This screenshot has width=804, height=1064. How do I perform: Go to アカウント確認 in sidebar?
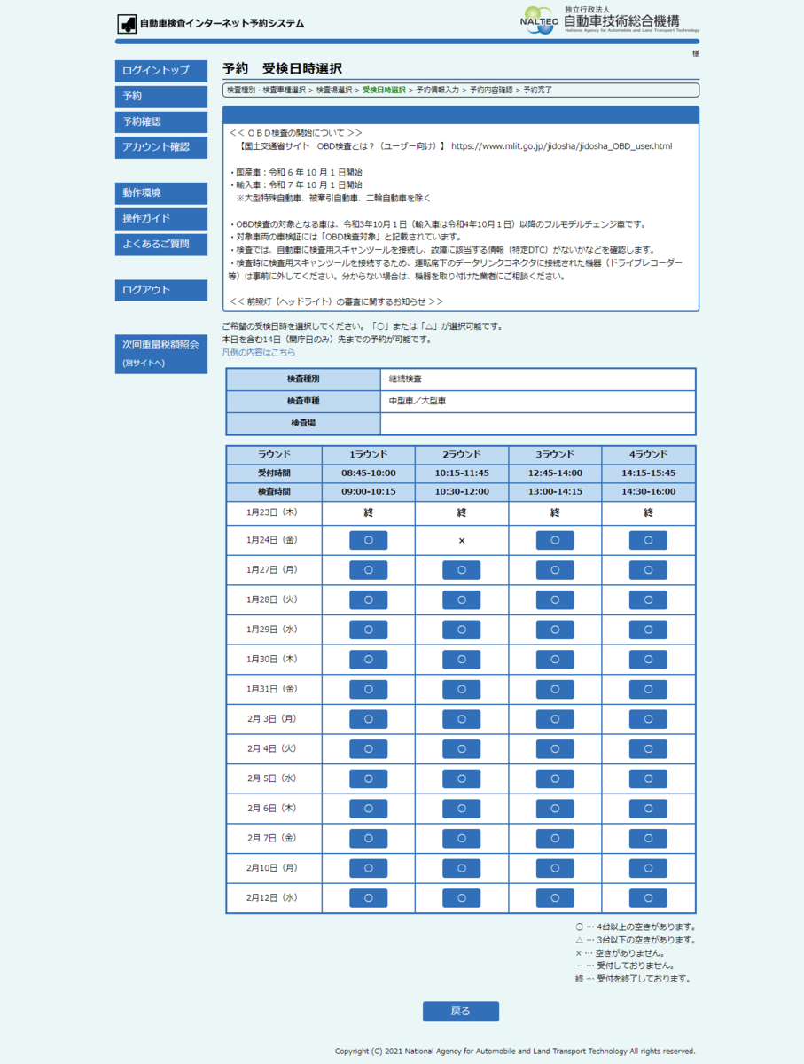(x=161, y=147)
